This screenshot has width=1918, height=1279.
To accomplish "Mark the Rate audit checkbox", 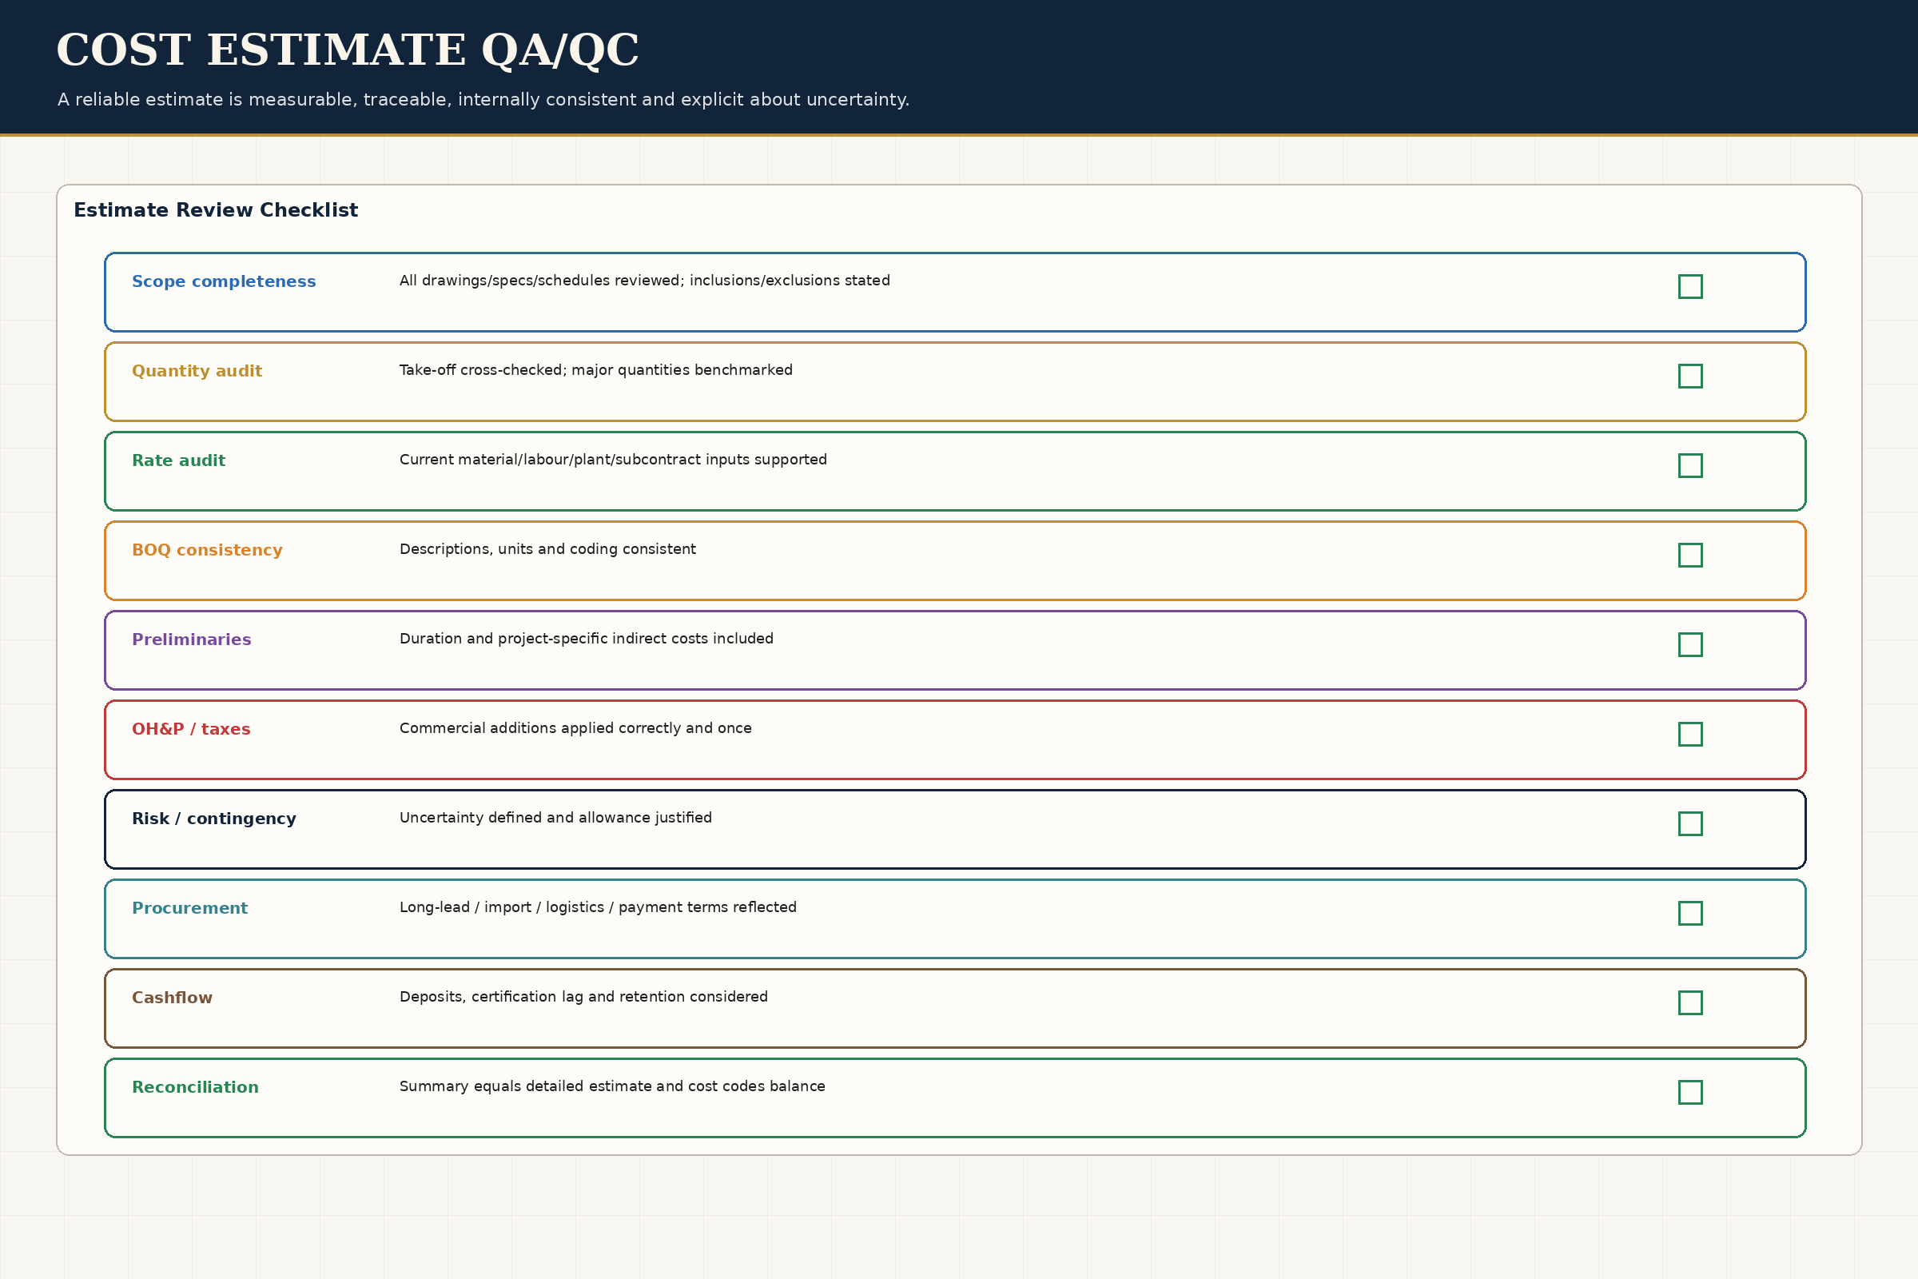I will coord(1690,466).
